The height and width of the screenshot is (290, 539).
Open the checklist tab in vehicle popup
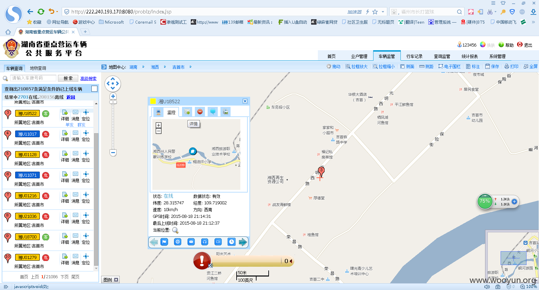click(187, 112)
